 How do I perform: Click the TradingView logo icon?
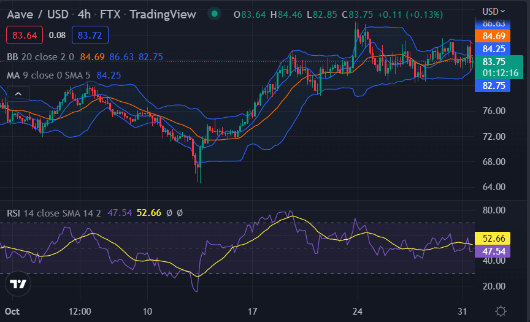pos(18,284)
